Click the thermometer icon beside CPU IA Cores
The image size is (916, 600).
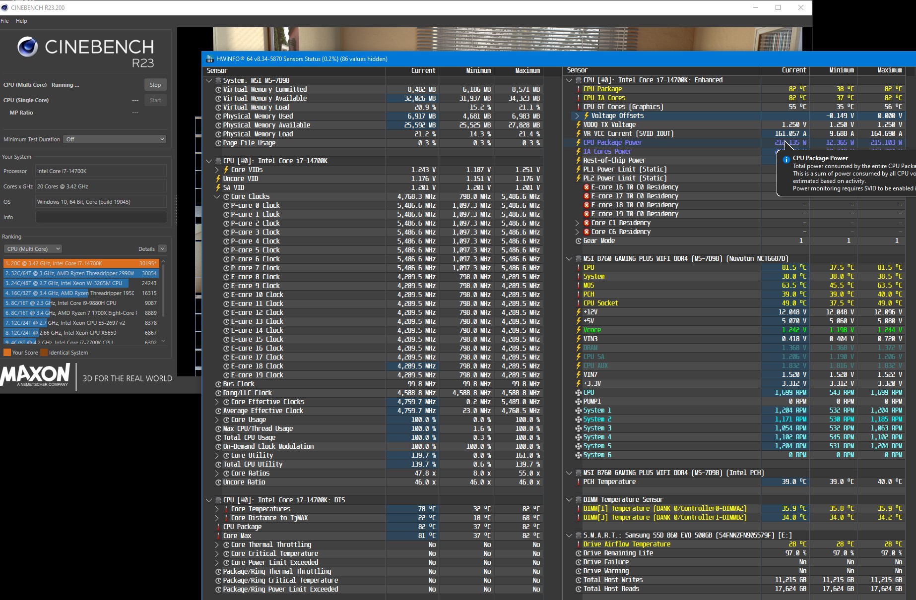point(579,98)
